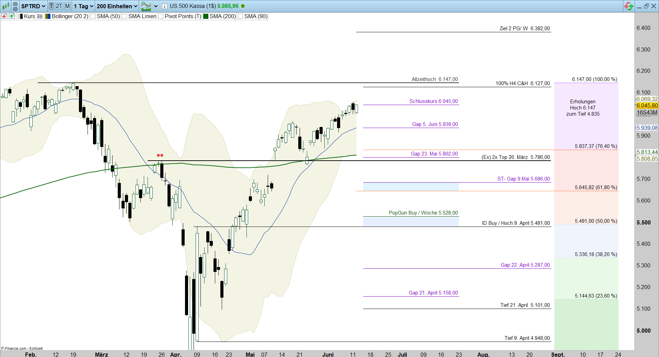Click the 6.147,00 (100,00 %) Fibonacci label

[x=594, y=79]
